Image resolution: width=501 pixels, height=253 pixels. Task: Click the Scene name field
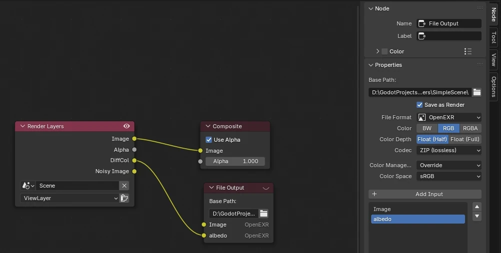click(77, 185)
